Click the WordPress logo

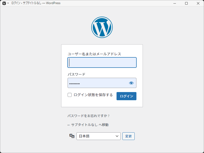(102, 27)
